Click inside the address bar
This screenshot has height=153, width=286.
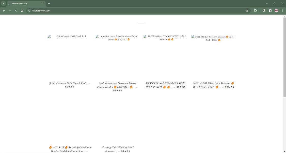pyautogui.click(x=102, y=10)
